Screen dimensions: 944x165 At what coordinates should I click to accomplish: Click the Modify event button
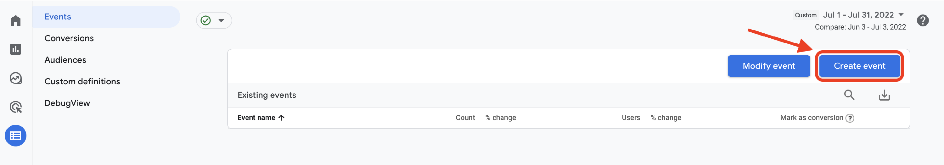pyautogui.click(x=768, y=66)
